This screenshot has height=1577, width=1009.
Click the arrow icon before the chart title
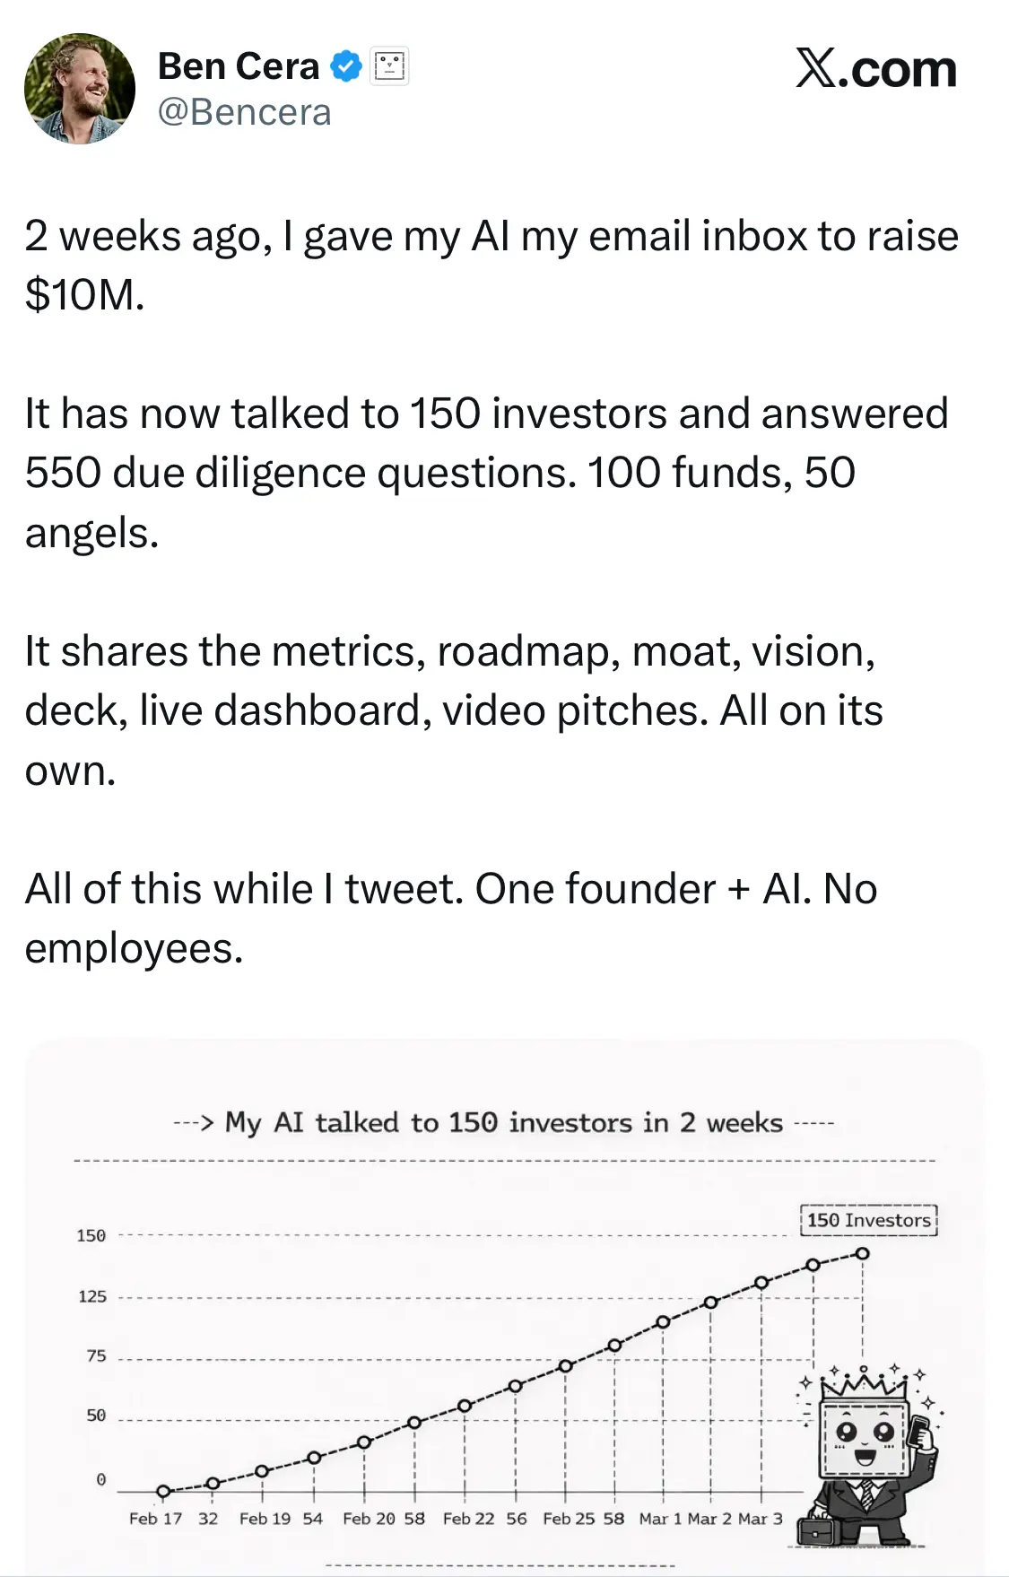tap(194, 1123)
